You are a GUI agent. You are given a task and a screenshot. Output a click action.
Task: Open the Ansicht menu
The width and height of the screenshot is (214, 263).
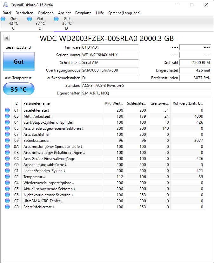point(64,13)
